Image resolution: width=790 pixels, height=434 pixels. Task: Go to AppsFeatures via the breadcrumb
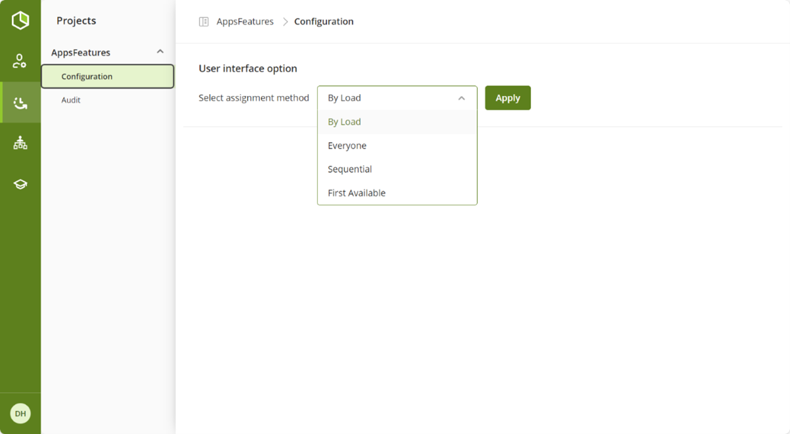click(x=245, y=22)
